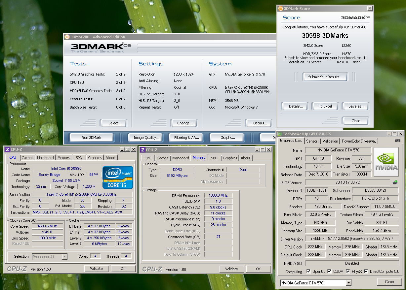
Task: Toggle the PhysX checkbox in GPU-Z
Action: click(348, 272)
